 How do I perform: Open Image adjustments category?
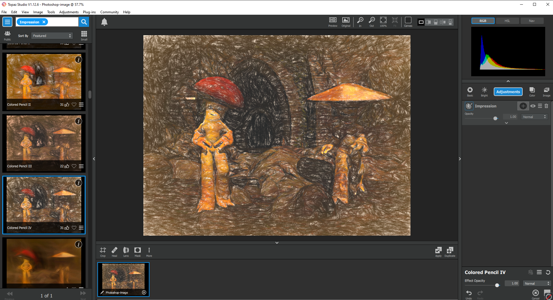546,92
